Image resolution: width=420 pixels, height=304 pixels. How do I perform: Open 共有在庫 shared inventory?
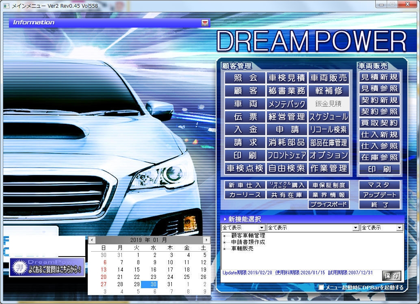click(x=287, y=195)
